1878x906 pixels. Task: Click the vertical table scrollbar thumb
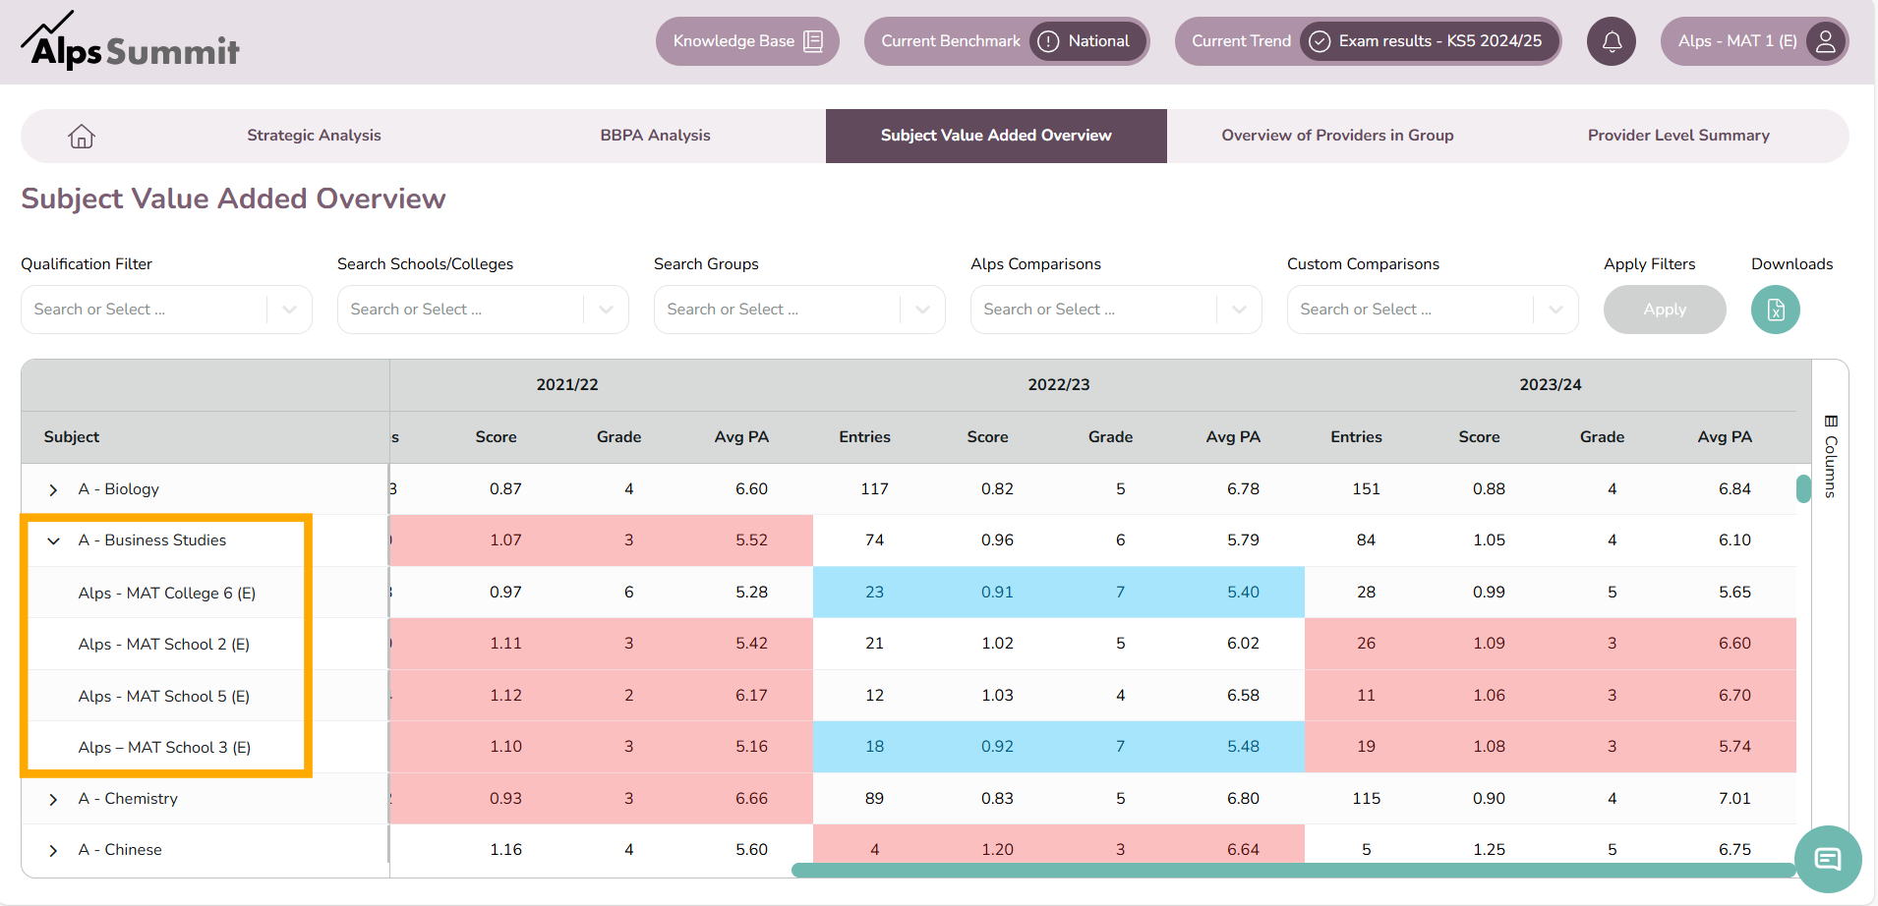[1803, 488]
